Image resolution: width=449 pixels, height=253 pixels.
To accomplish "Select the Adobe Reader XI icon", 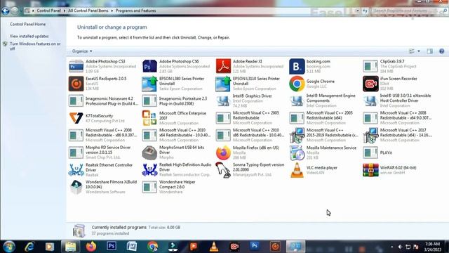I will pyautogui.click(x=223, y=66).
